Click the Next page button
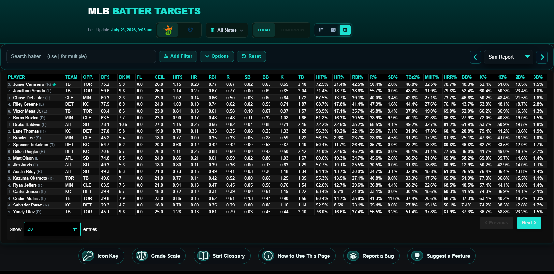The image size is (554, 274). (529, 223)
